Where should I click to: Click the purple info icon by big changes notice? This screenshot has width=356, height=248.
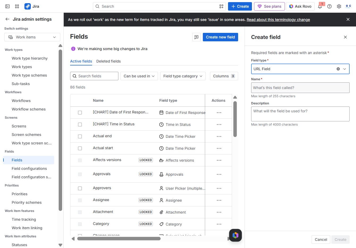[x=73, y=49]
